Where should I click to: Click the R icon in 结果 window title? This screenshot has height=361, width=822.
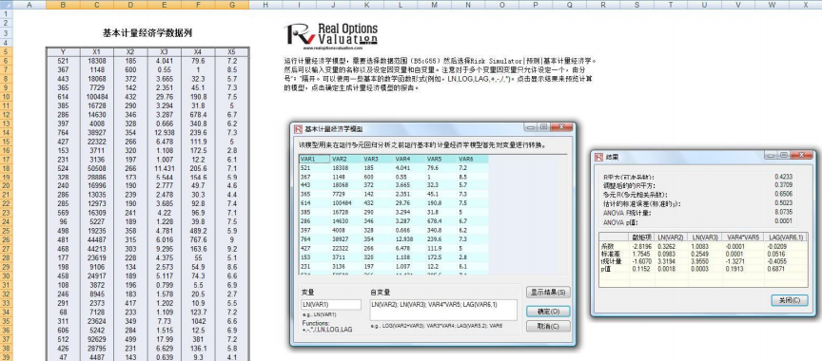click(598, 157)
